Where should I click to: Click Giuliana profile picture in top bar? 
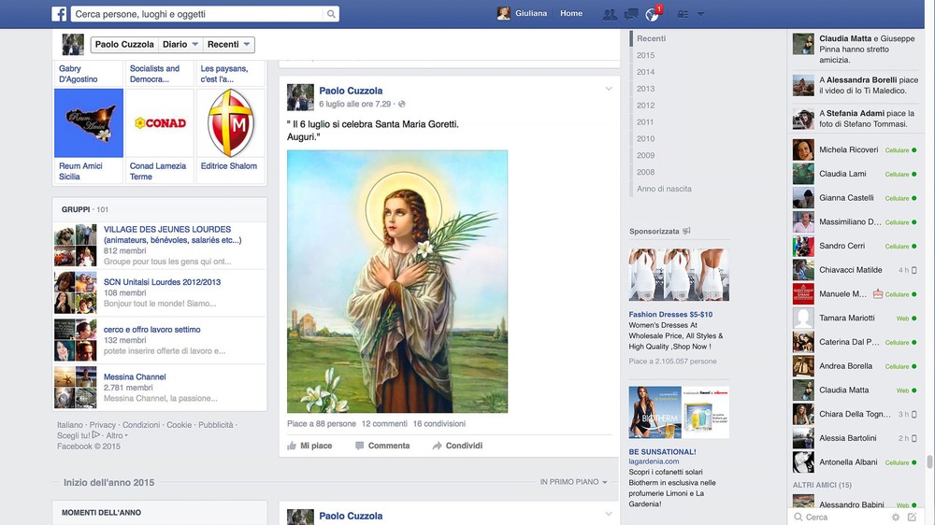click(x=504, y=14)
